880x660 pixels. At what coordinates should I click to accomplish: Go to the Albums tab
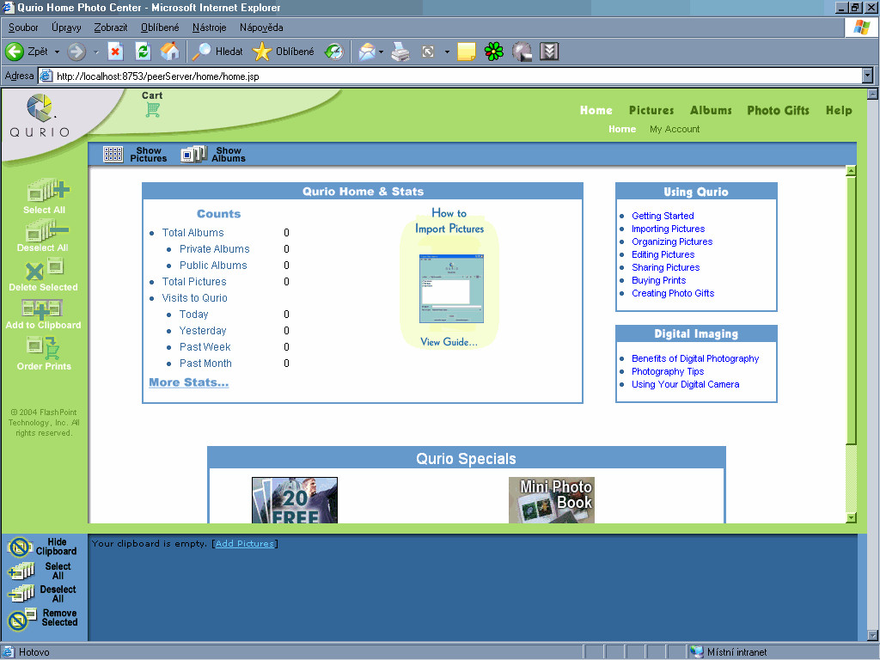point(711,111)
